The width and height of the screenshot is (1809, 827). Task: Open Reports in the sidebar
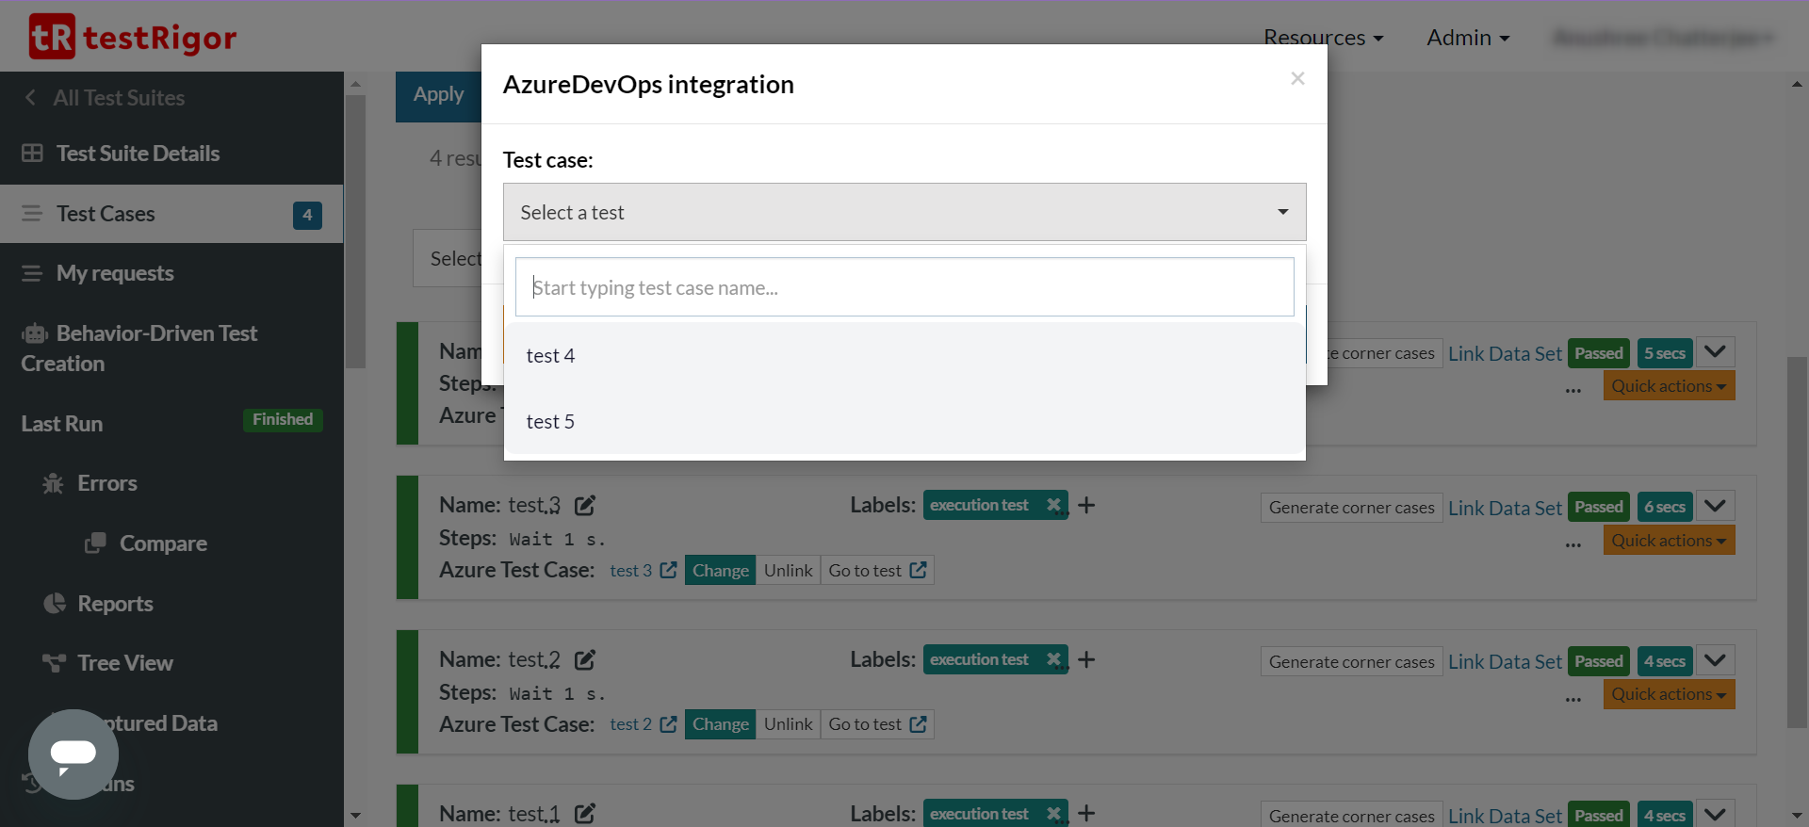[115, 604]
